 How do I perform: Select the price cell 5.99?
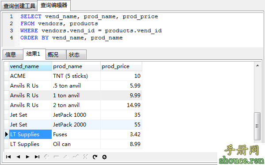[121, 86]
